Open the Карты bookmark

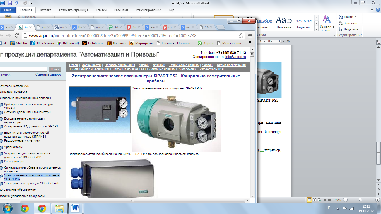coord(206,43)
